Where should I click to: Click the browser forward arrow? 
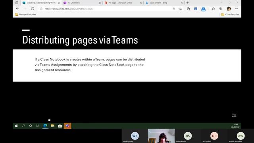point(25,9)
